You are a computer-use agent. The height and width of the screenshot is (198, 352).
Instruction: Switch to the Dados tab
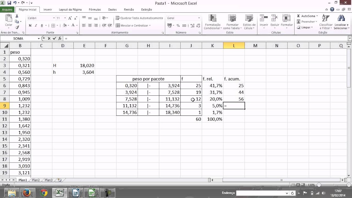pyautogui.click(x=112, y=9)
